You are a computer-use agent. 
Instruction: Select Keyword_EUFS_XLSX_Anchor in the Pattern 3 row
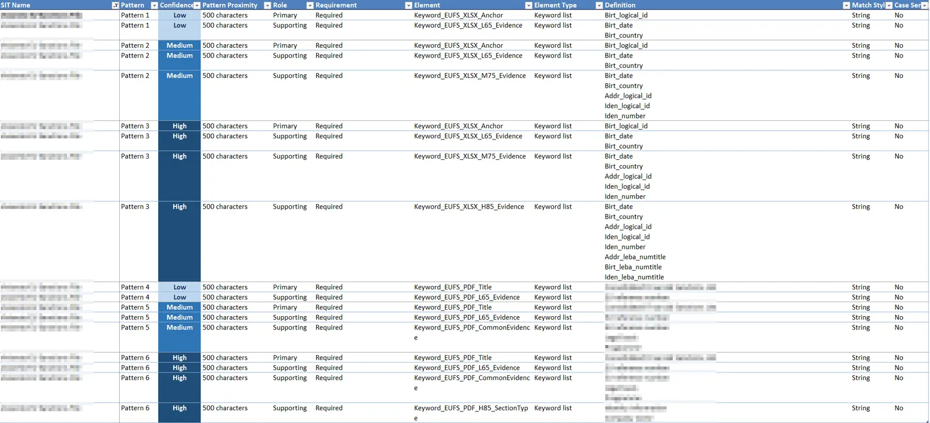459,126
